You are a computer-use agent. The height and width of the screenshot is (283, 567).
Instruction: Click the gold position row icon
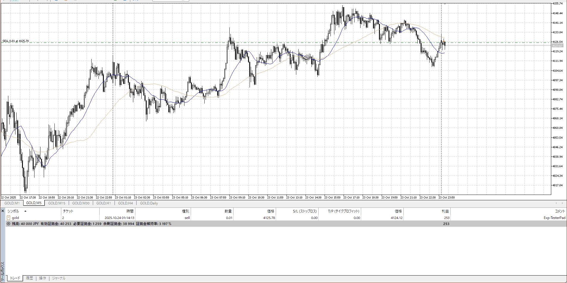pyautogui.click(x=8, y=218)
